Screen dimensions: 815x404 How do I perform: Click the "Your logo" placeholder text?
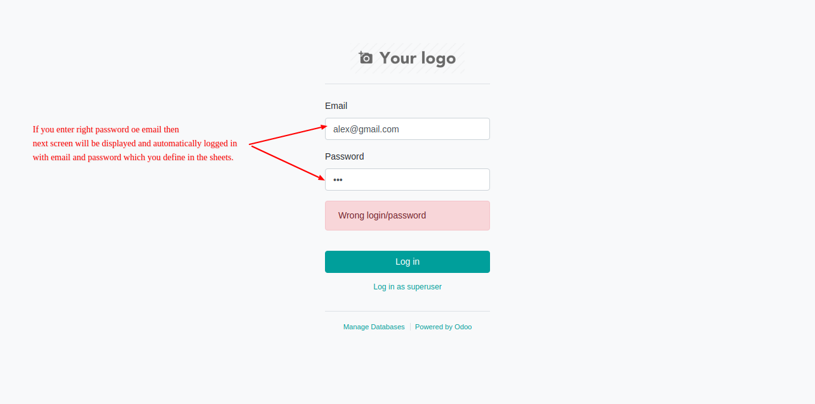click(x=418, y=58)
